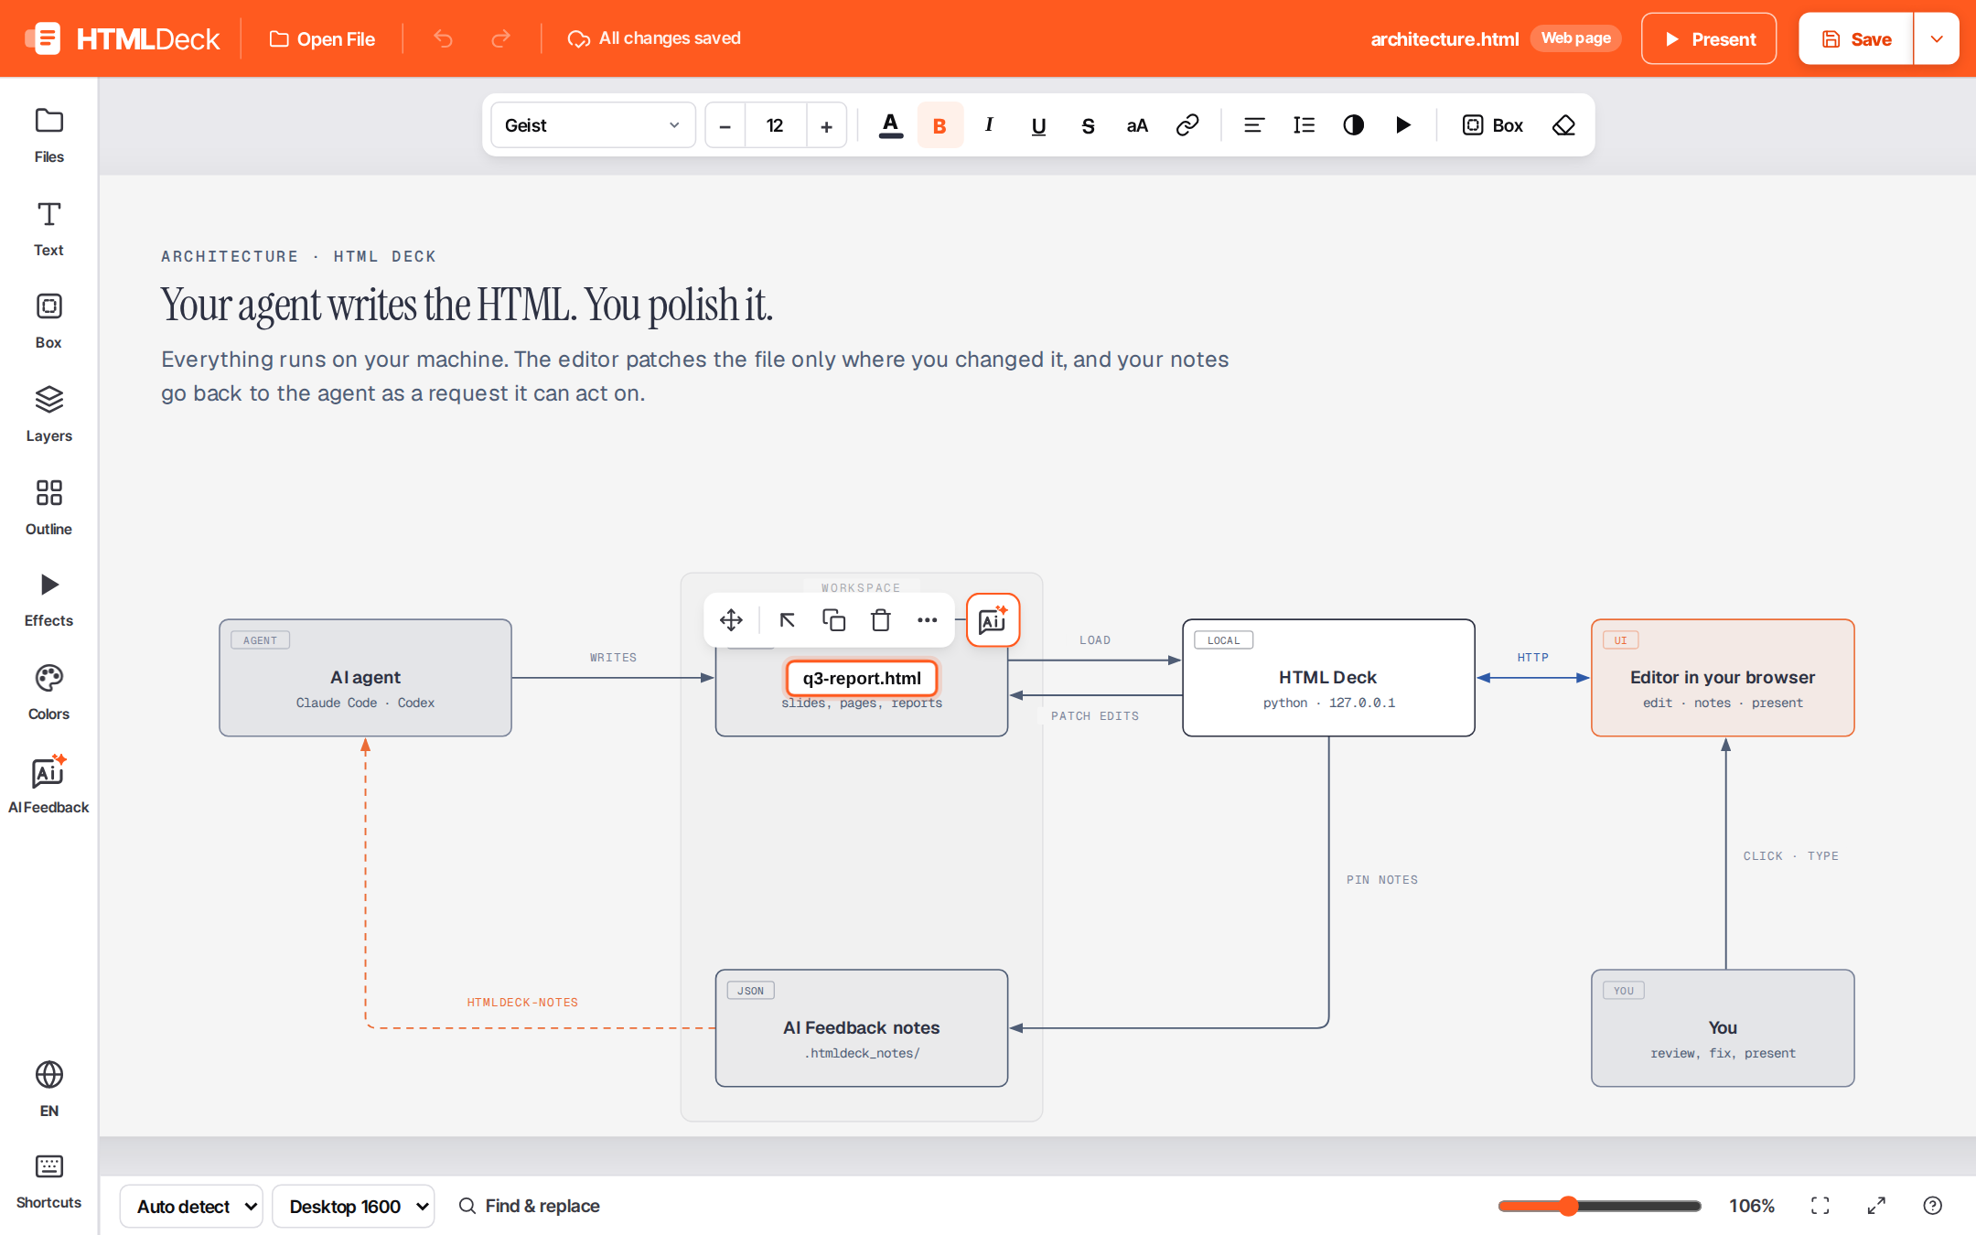Toggle italic formatting
The height and width of the screenshot is (1235, 1976).
coord(989,125)
